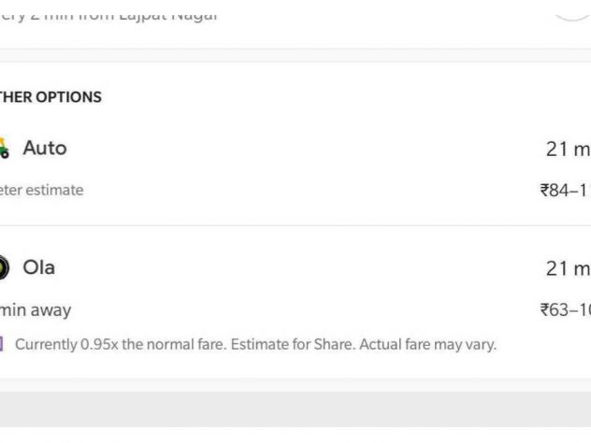Image resolution: width=591 pixels, height=443 pixels.
Task: Tap the Auto rickshaw icon
Action: click(x=5, y=148)
